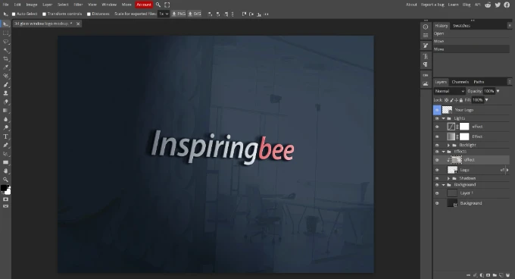The image size is (515, 279).
Task: Switch to the Channels tab
Action: click(460, 82)
